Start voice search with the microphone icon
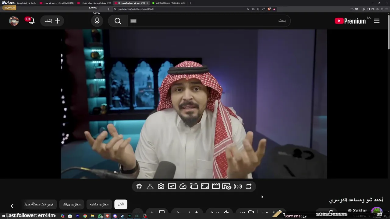 (97, 21)
